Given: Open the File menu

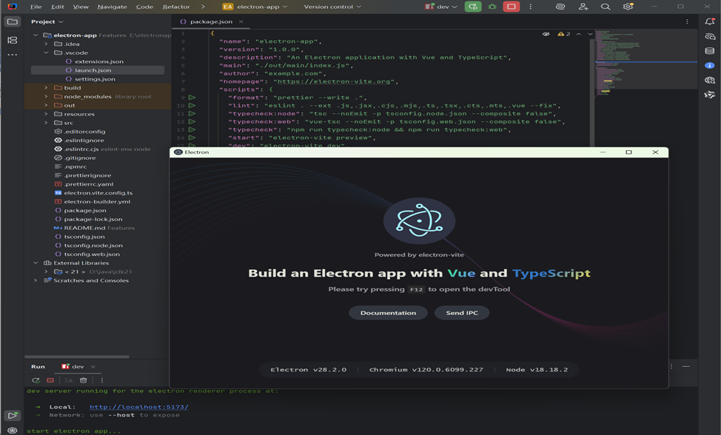Looking at the screenshot, I should [36, 7].
